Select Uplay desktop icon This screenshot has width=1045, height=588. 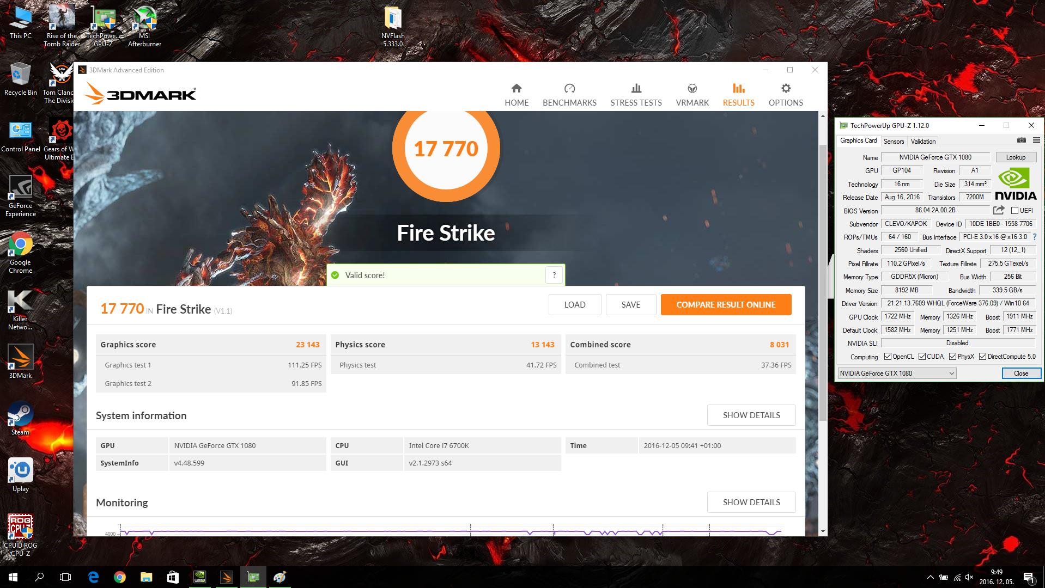click(x=21, y=474)
